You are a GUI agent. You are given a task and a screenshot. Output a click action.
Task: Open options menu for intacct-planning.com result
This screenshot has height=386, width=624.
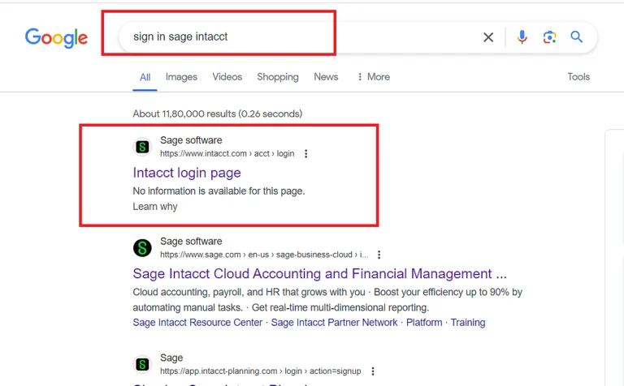(x=372, y=371)
